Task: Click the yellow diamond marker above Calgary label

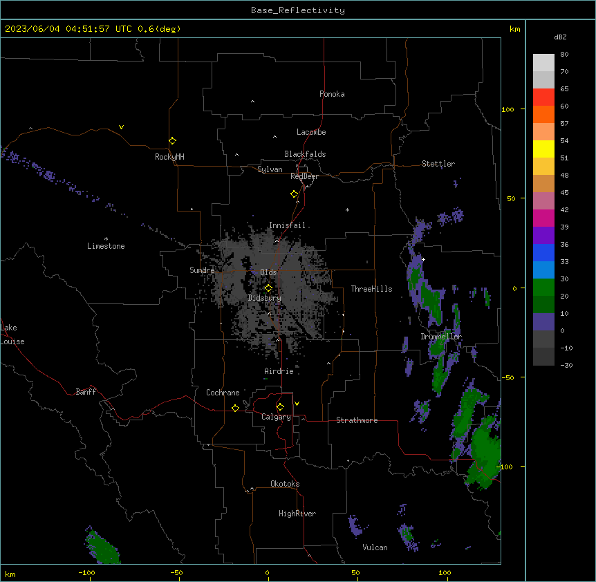Action: point(280,407)
